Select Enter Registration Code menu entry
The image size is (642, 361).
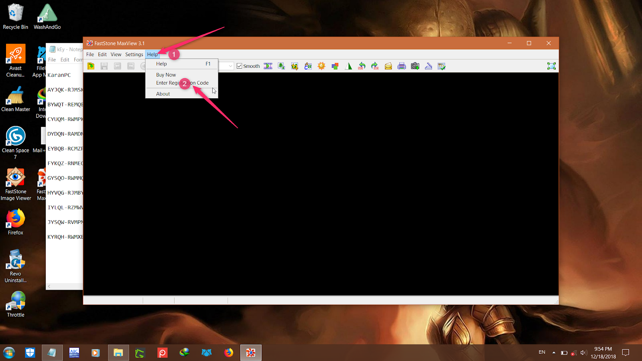pyautogui.click(x=182, y=83)
